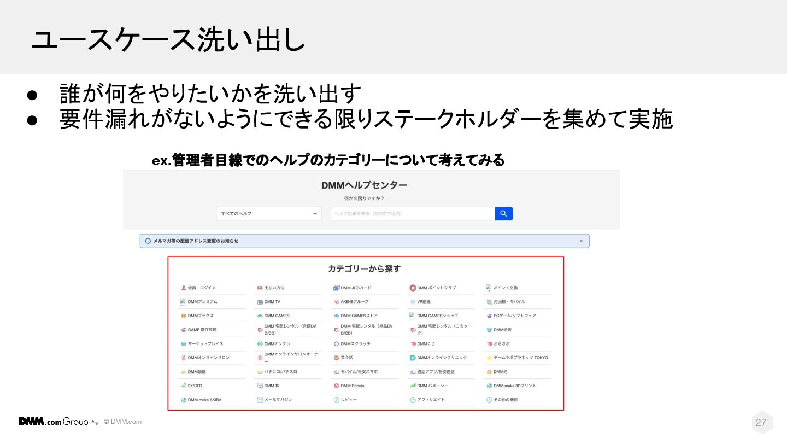The width and height of the screenshot is (787, 443).
Task: Click the DMMスクラッチ icon
Action: (337, 344)
